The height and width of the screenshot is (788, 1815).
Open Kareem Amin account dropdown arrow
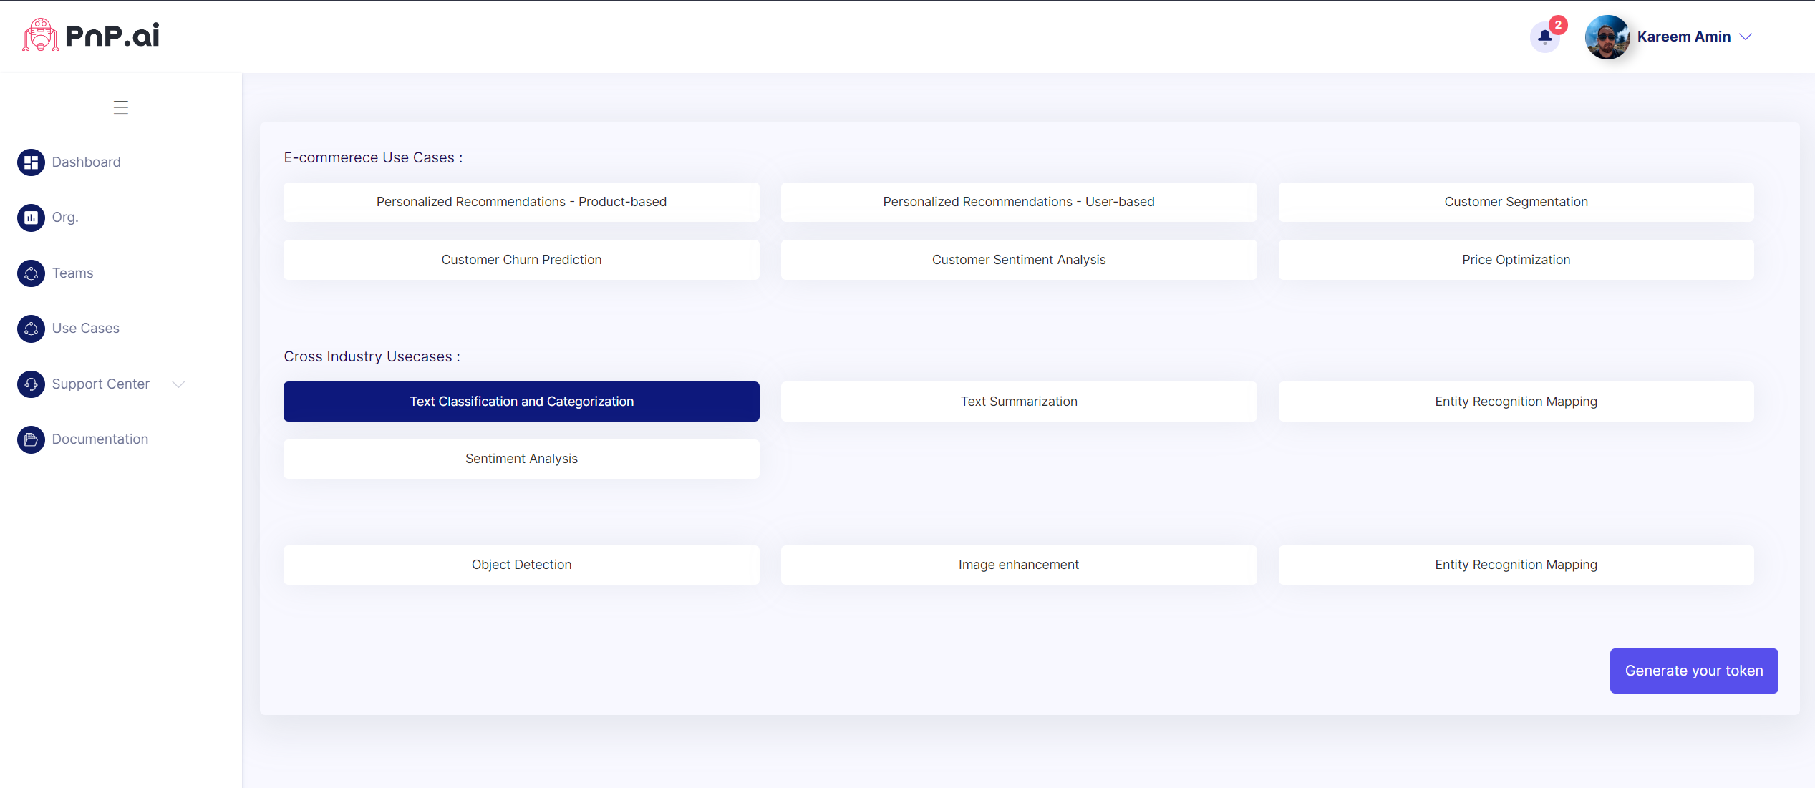1746,37
